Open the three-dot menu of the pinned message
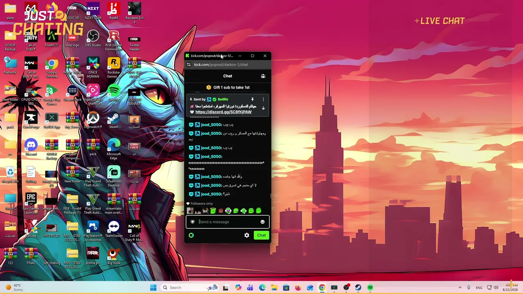Viewport: 523px width, 294px height. 263,99
